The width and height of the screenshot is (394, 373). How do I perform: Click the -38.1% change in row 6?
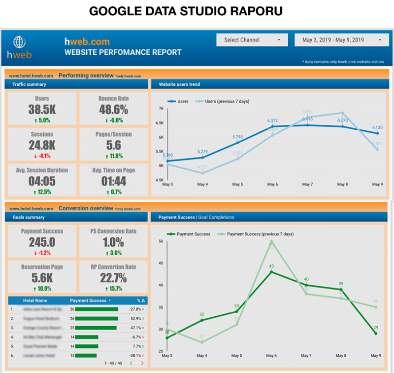point(137,356)
